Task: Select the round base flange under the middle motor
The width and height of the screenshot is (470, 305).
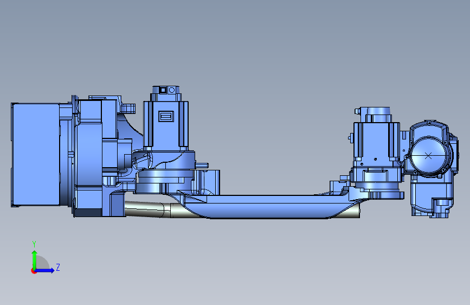Action: 165,181
